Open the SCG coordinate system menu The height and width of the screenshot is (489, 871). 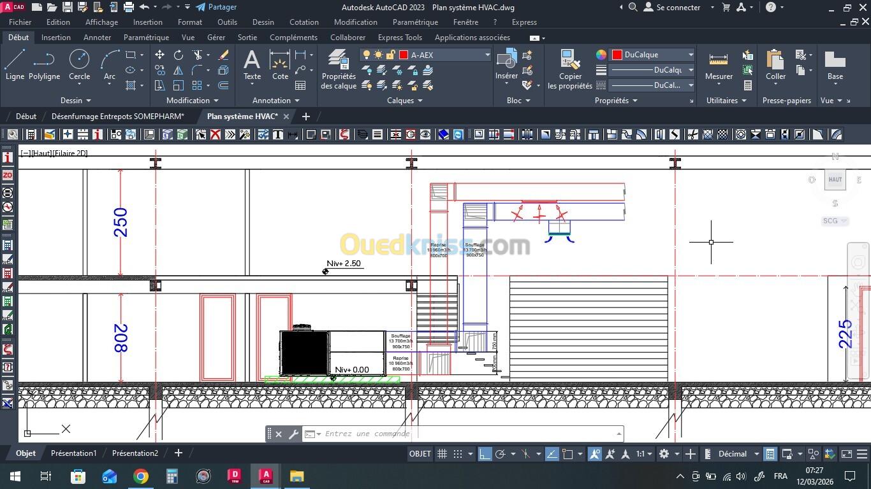click(835, 221)
